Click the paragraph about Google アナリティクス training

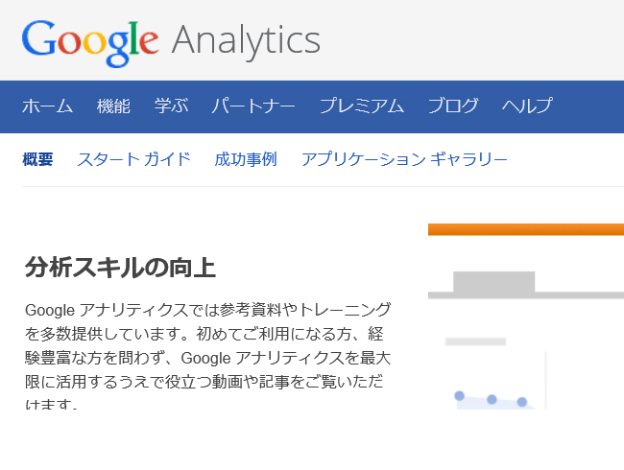coord(207,356)
